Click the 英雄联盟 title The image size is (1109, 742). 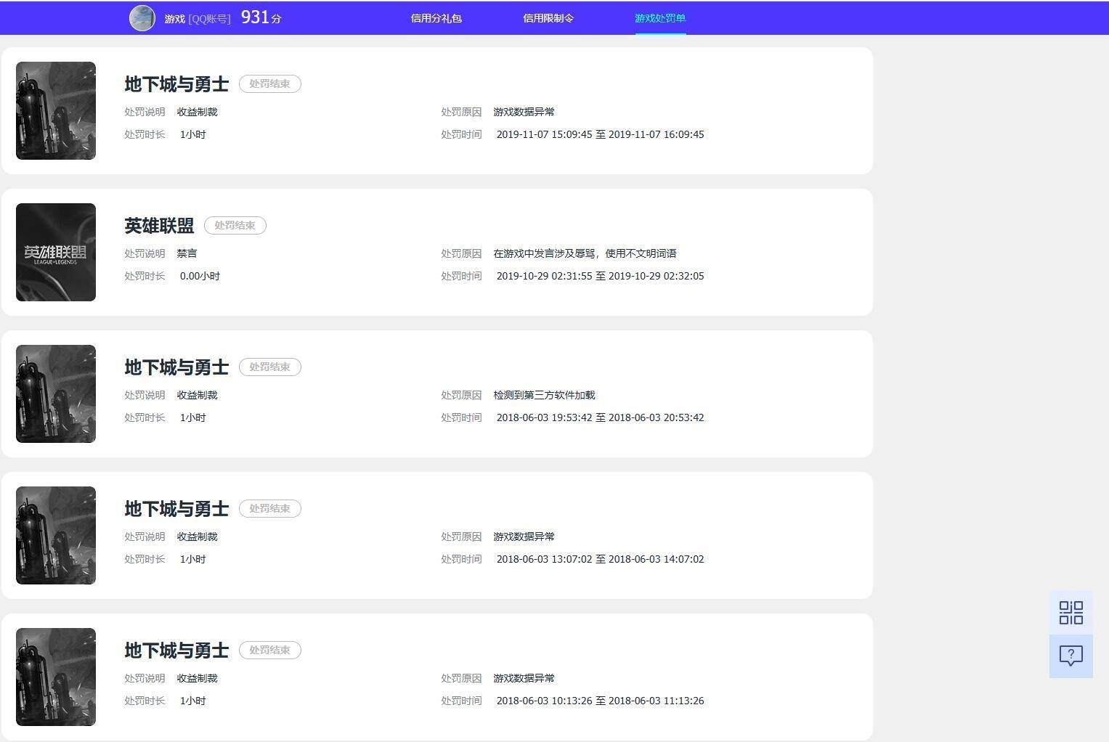coord(159,226)
